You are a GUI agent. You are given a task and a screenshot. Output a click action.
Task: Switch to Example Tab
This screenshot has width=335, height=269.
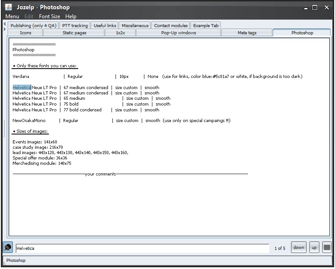(206, 25)
